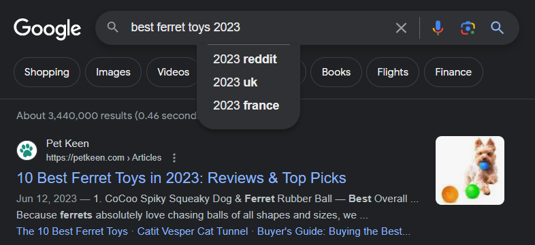This screenshot has height=245, width=535.
Task: Open '10 Best Ferret Toys in 2023' result
Action: click(182, 178)
